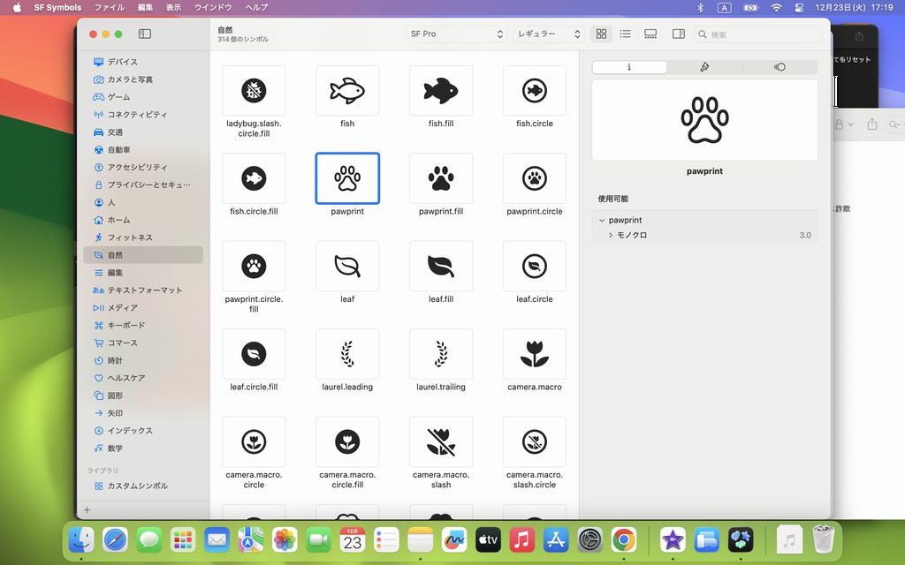Open Google Chrome from the Dock
This screenshot has height=565, width=905.
[x=624, y=539]
